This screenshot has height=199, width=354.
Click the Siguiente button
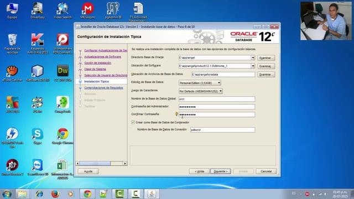[x=221, y=171]
